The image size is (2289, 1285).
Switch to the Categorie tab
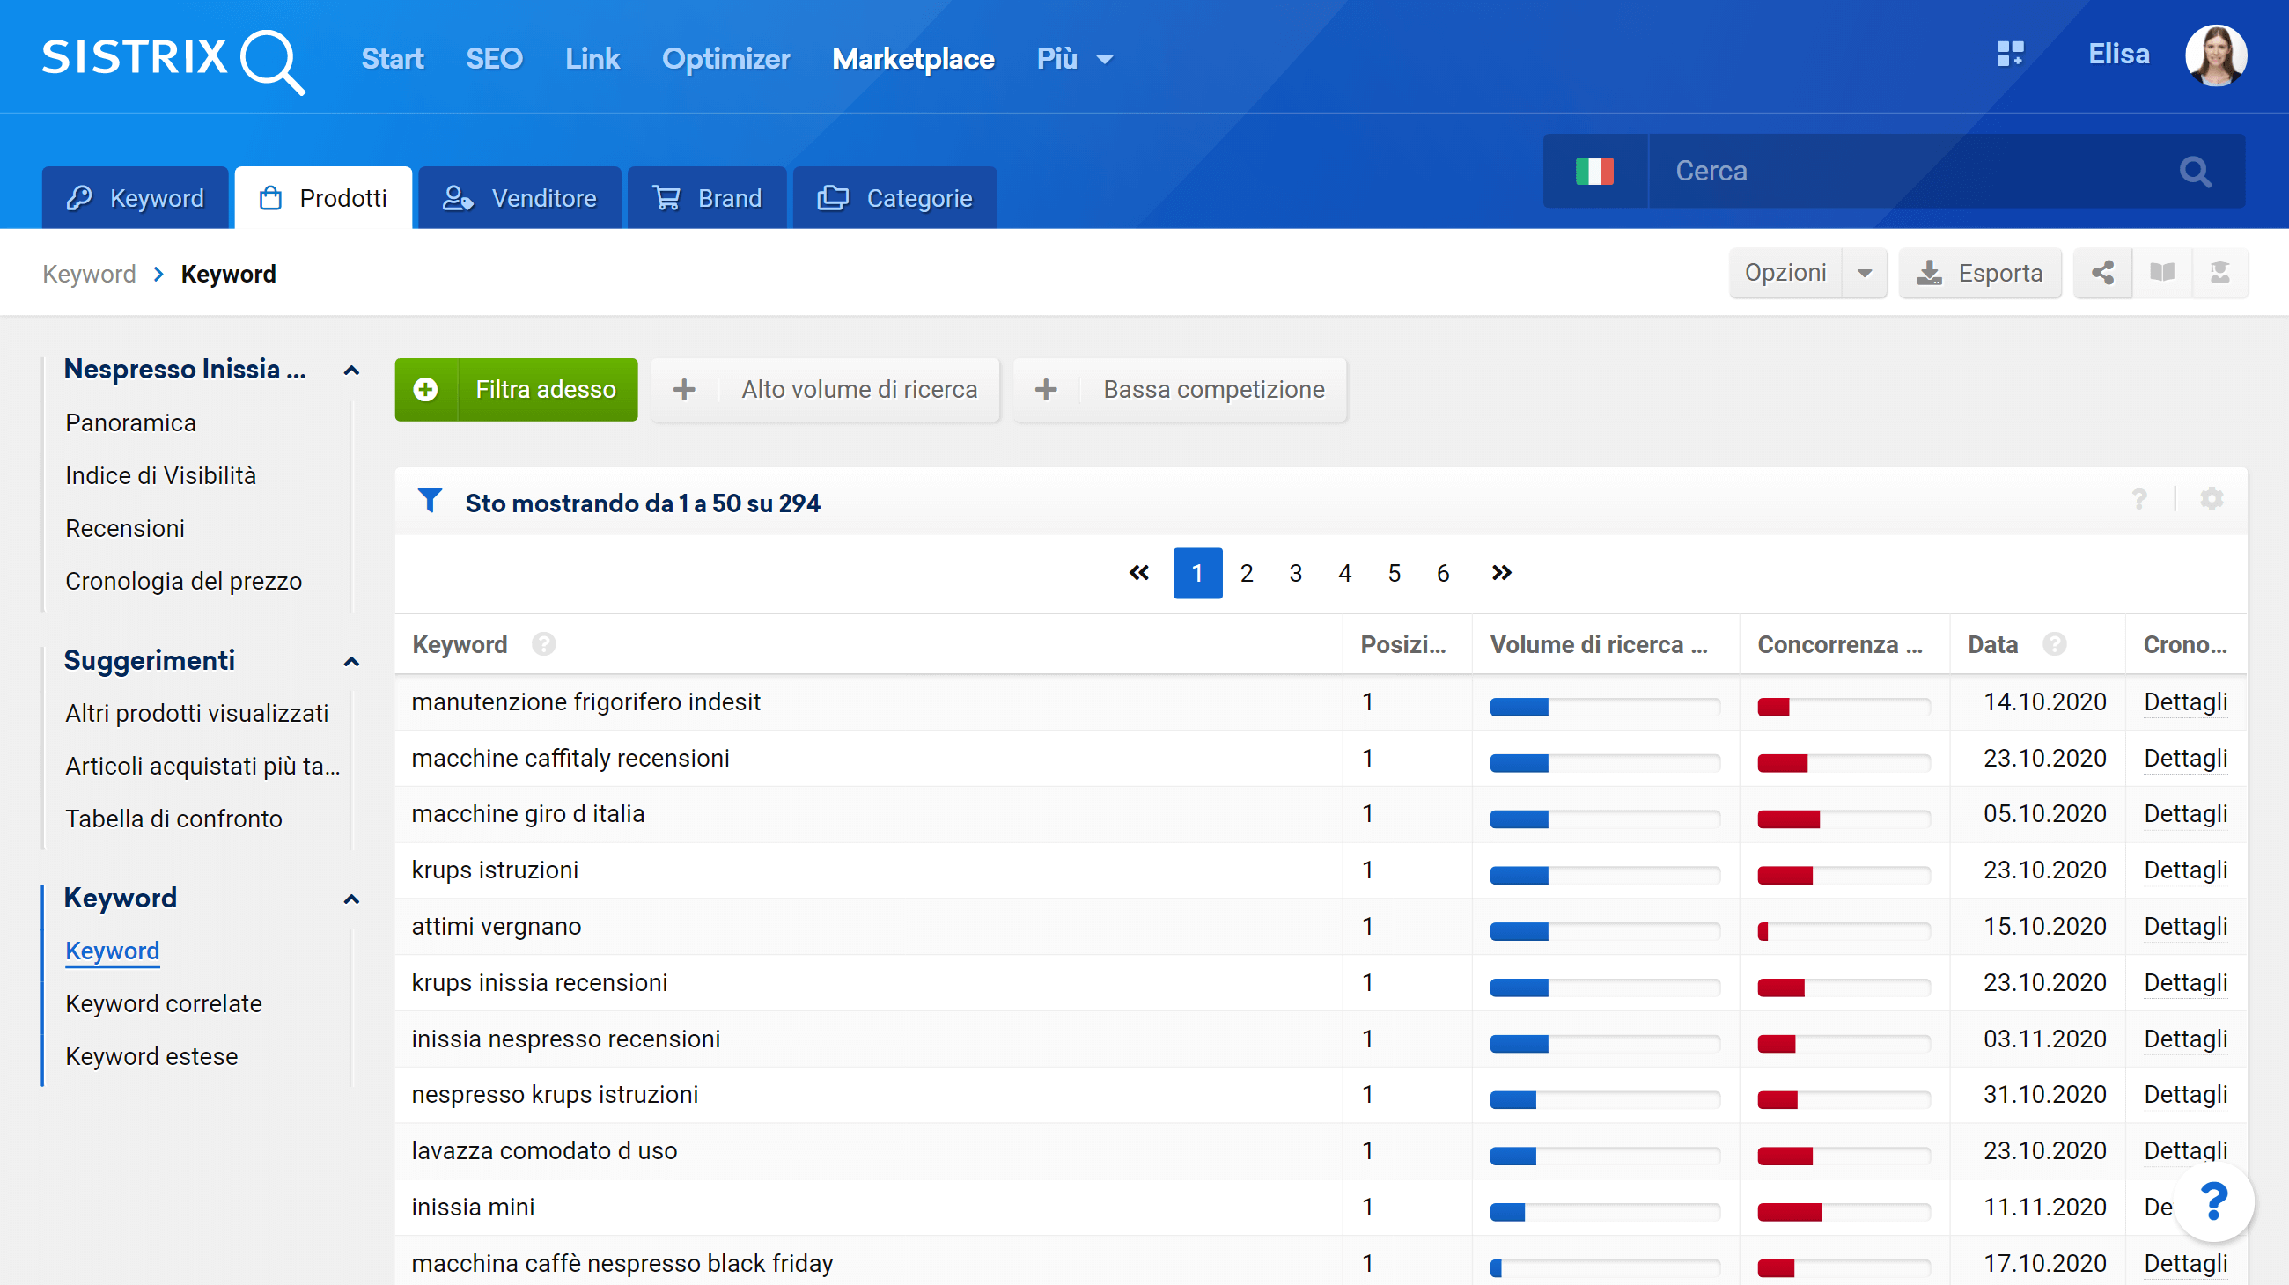(x=894, y=198)
